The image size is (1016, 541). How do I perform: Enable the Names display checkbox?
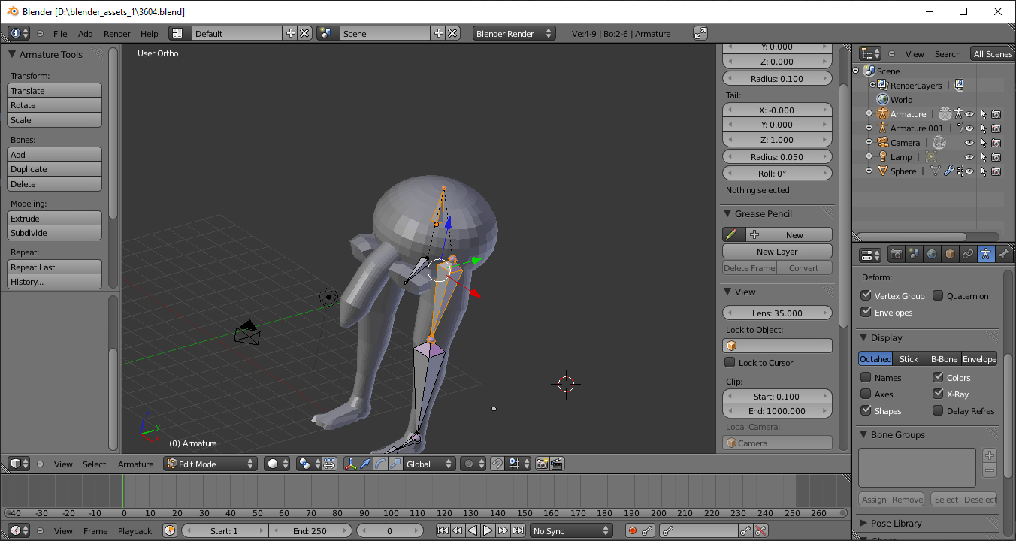coord(866,378)
